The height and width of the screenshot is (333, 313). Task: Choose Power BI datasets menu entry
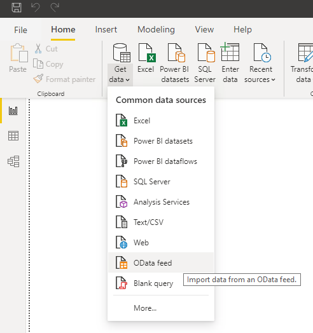pos(161,141)
